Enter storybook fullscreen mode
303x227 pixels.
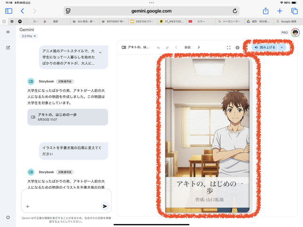tap(229, 47)
